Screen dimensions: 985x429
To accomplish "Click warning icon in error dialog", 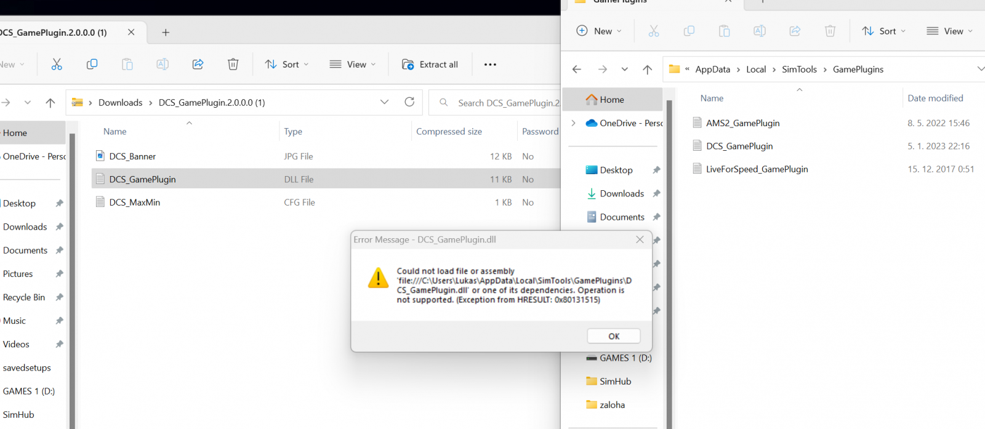I will tap(378, 278).
